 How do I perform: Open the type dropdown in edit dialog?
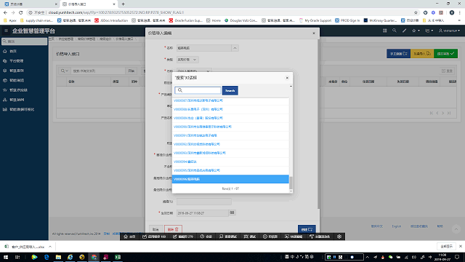pyautogui.click(x=187, y=60)
